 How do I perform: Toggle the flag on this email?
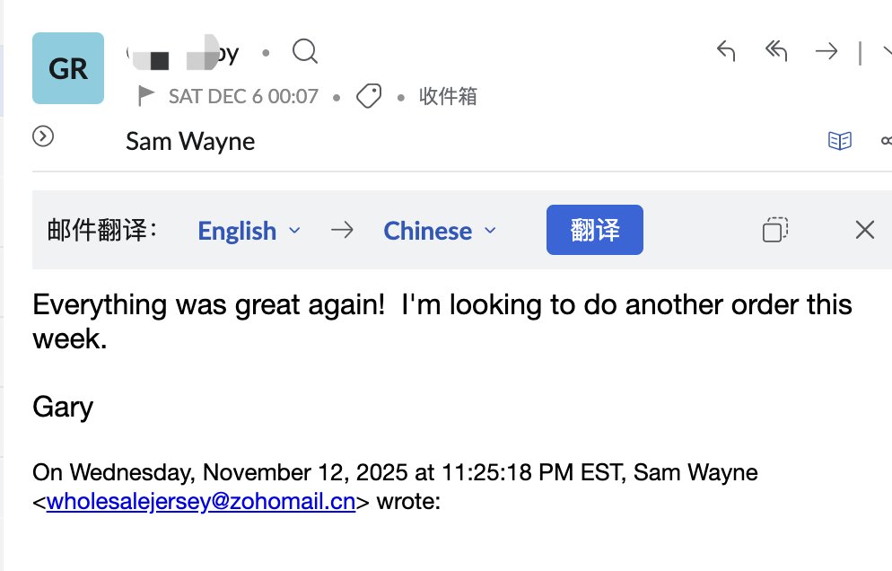click(x=146, y=95)
